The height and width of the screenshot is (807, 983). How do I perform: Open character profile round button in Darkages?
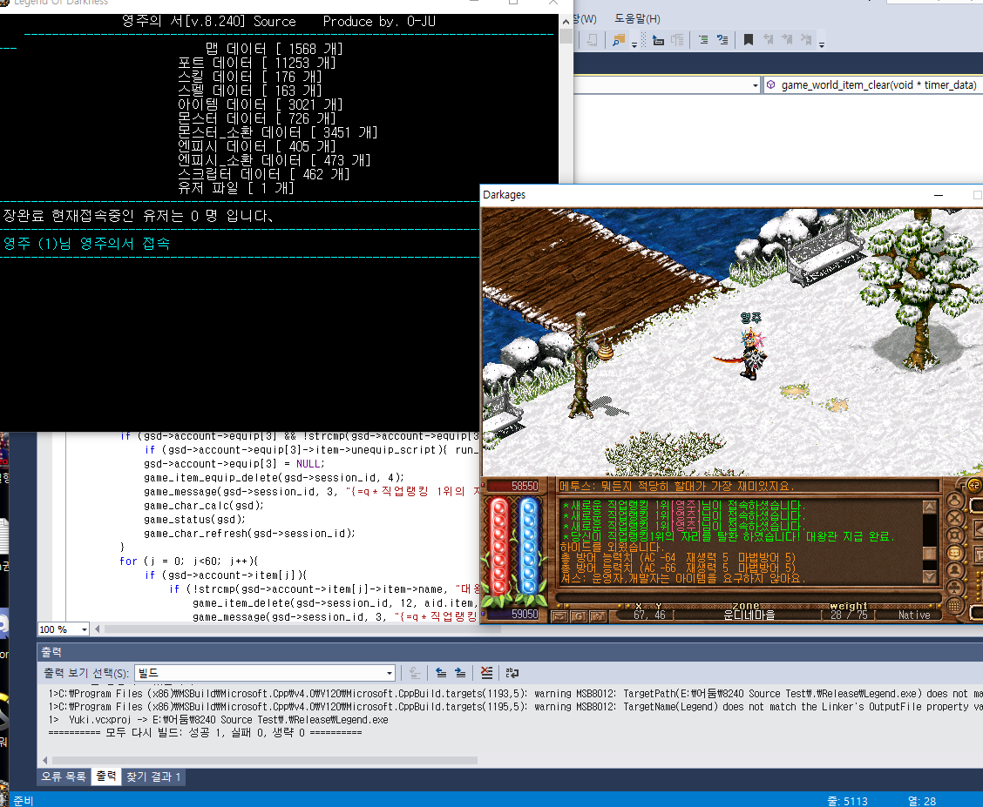coord(954,501)
